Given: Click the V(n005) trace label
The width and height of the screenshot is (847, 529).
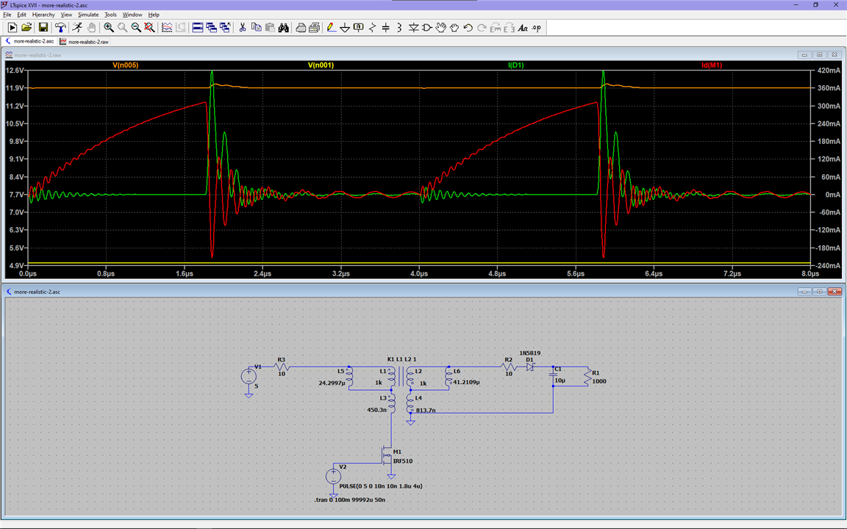Looking at the screenshot, I should 125,65.
